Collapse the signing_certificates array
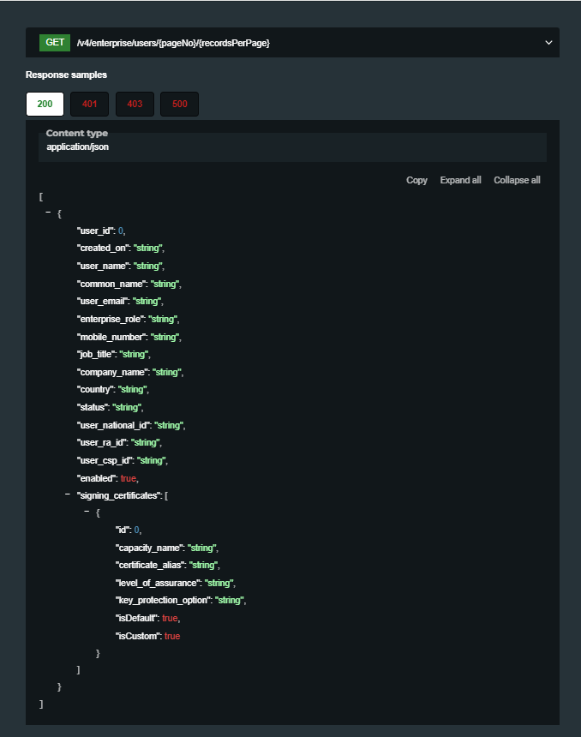Screen dimensions: 581x737 pyautogui.click(x=68, y=494)
